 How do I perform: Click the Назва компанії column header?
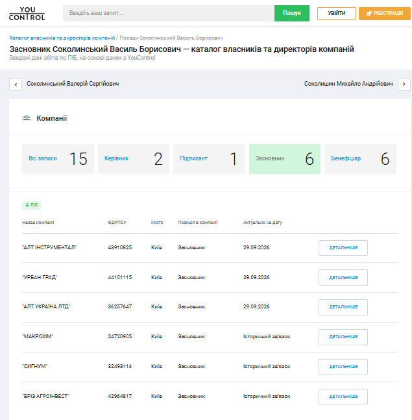tap(38, 222)
